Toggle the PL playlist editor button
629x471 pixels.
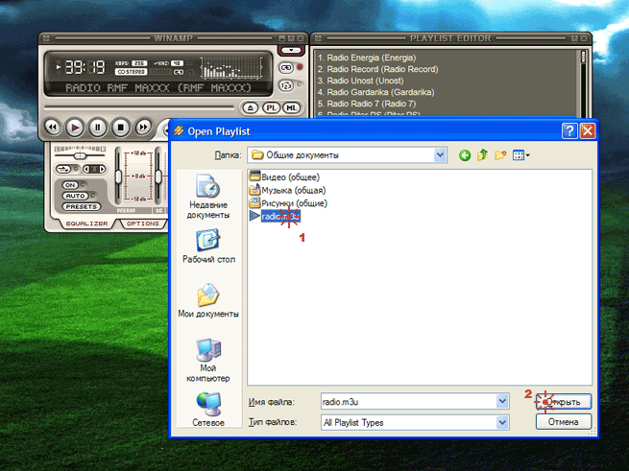click(271, 107)
